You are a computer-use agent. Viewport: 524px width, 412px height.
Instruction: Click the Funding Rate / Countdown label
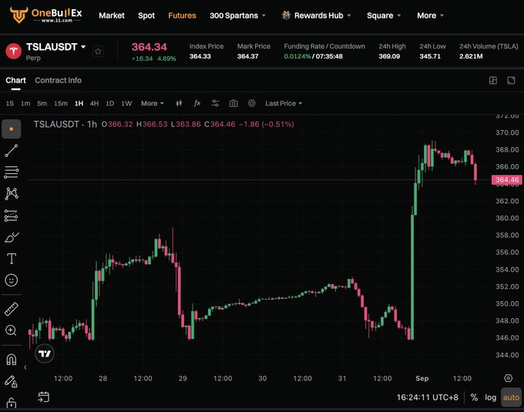click(x=324, y=46)
